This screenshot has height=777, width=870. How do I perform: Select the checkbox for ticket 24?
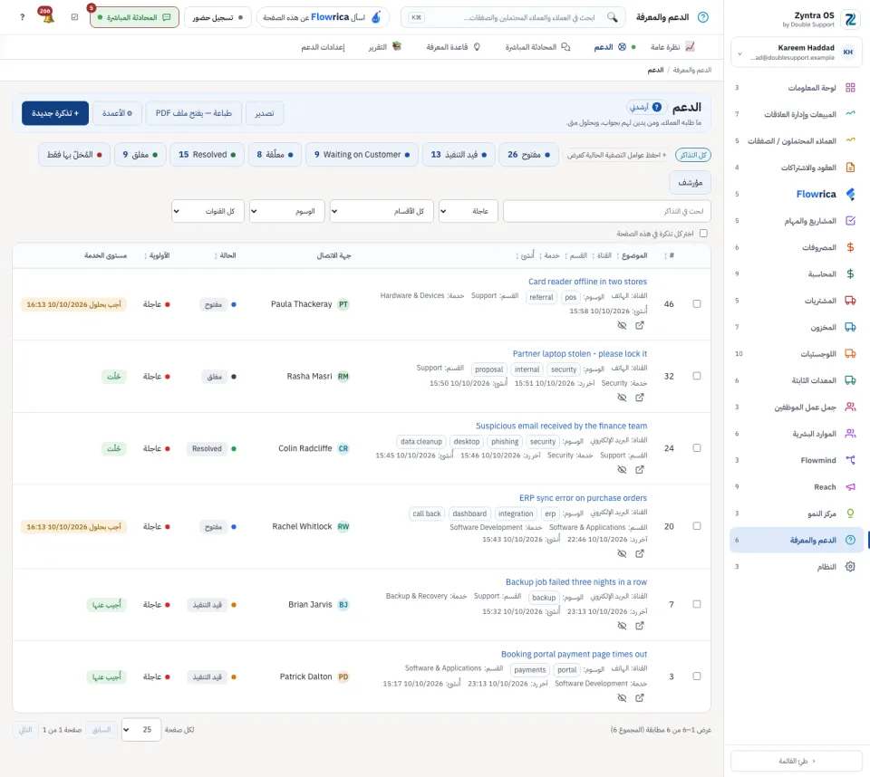point(697,448)
